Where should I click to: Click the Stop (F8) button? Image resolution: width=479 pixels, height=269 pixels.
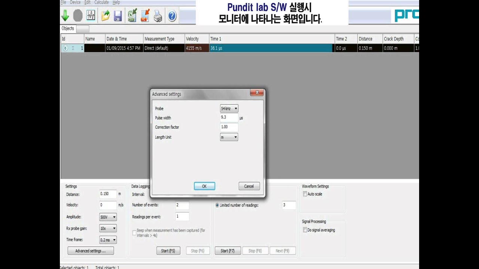(255, 251)
